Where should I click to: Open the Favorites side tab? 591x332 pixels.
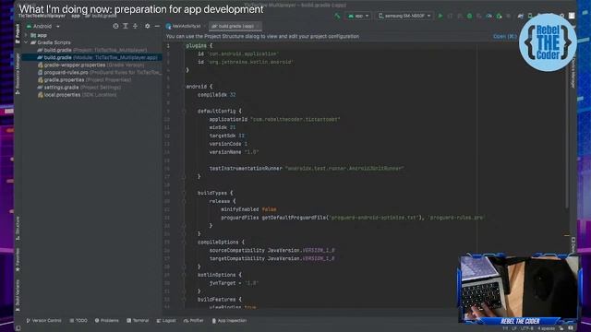18,260
